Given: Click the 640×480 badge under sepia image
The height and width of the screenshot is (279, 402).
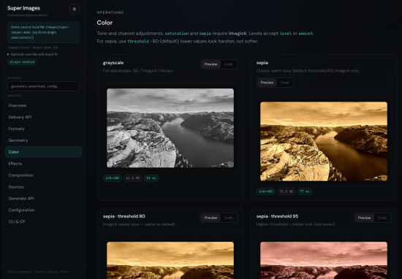Looking at the screenshot, I should (x=266, y=191).
